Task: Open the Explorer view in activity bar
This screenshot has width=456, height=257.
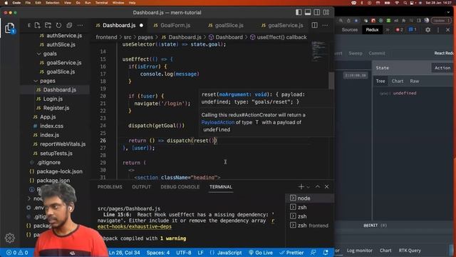Action: (9, 28)
